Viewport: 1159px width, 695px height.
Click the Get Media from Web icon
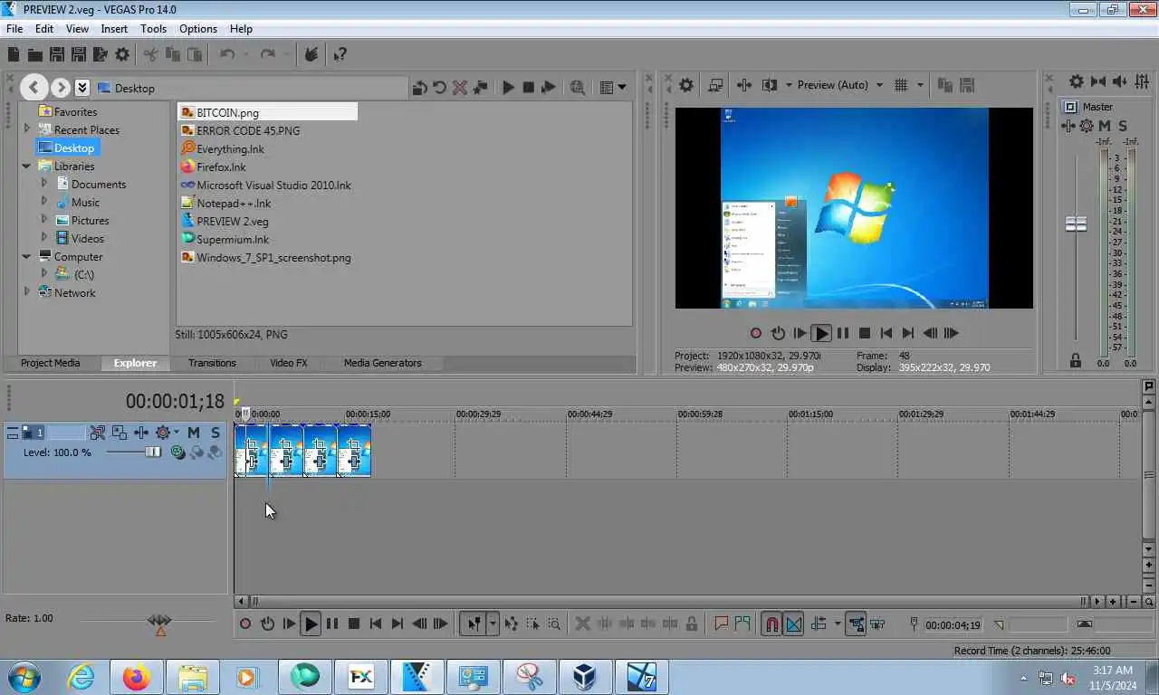point(577,88)
